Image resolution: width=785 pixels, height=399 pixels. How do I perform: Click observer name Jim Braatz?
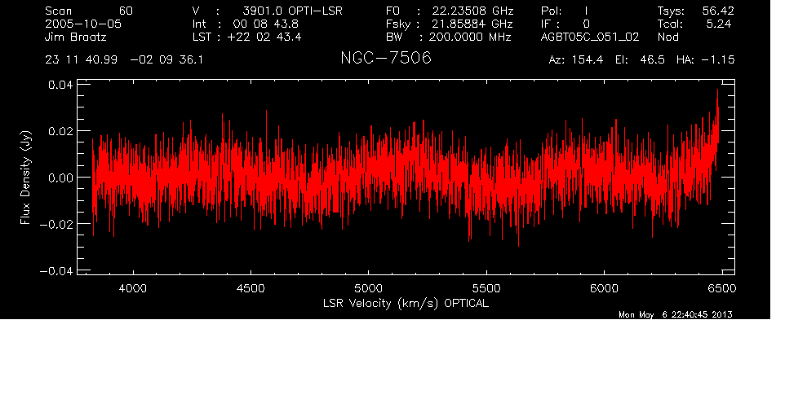click(76, 37)
